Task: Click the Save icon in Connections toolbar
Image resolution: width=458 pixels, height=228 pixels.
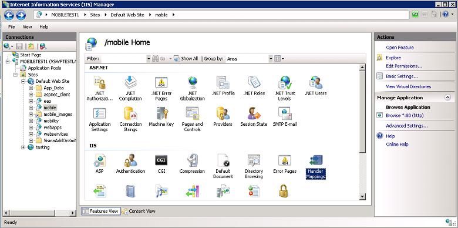Action: 19,46
